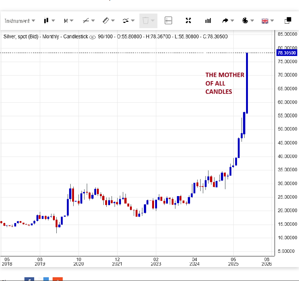Toggle the volume bars icon
This screenshot has width=299, height=281.
point(208,21)
